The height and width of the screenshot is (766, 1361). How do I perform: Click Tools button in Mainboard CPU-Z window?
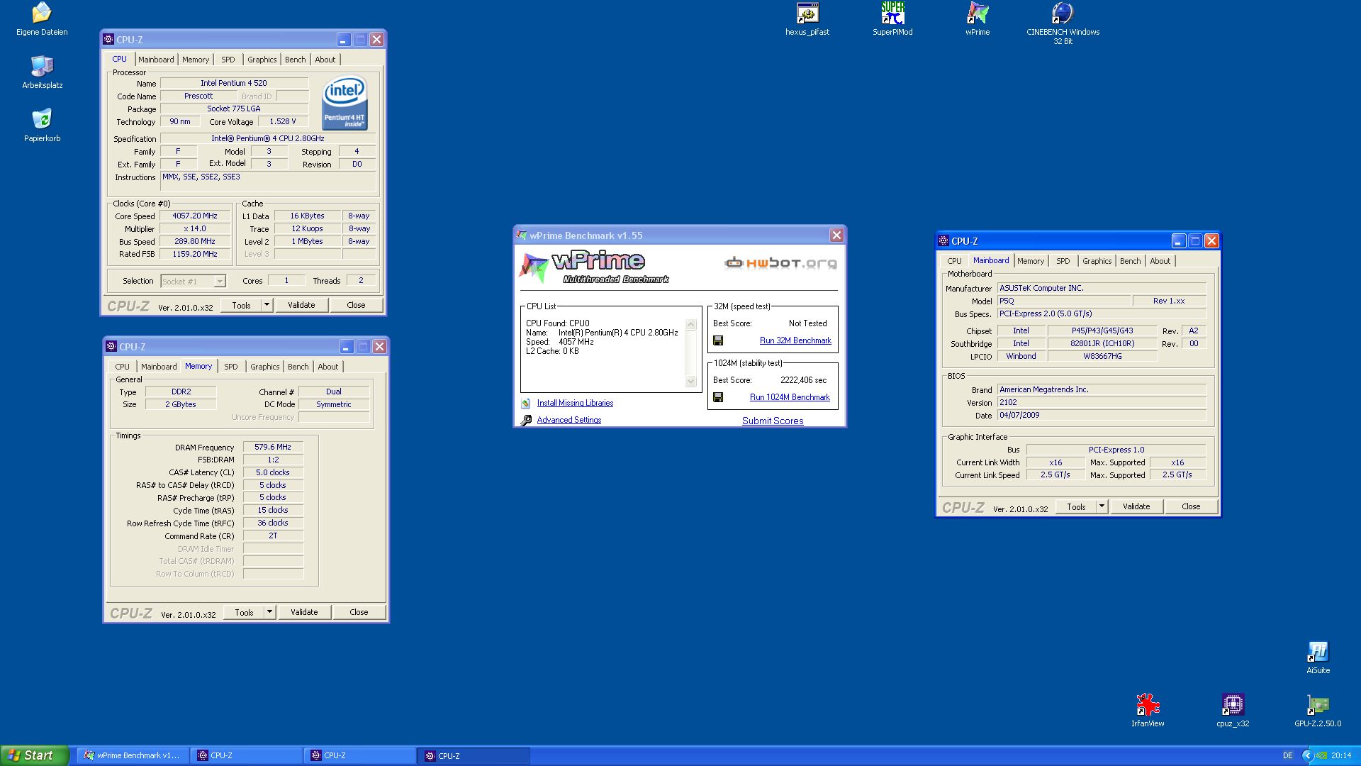click(1076, 506)
